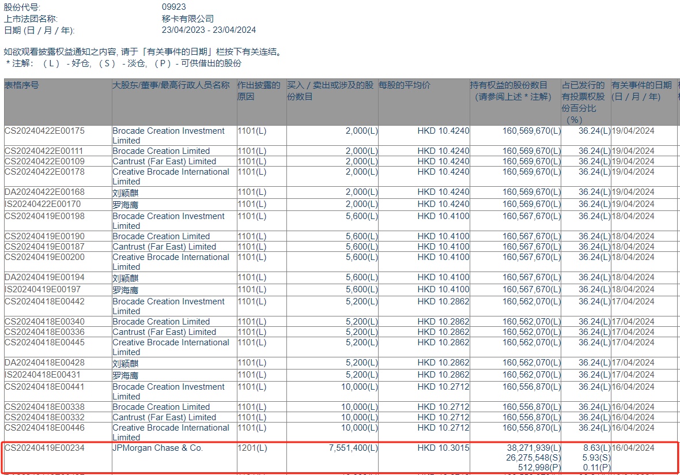Click the company name 移卡有限公司
Screen dimensions: 680x475
pos(188,18)
